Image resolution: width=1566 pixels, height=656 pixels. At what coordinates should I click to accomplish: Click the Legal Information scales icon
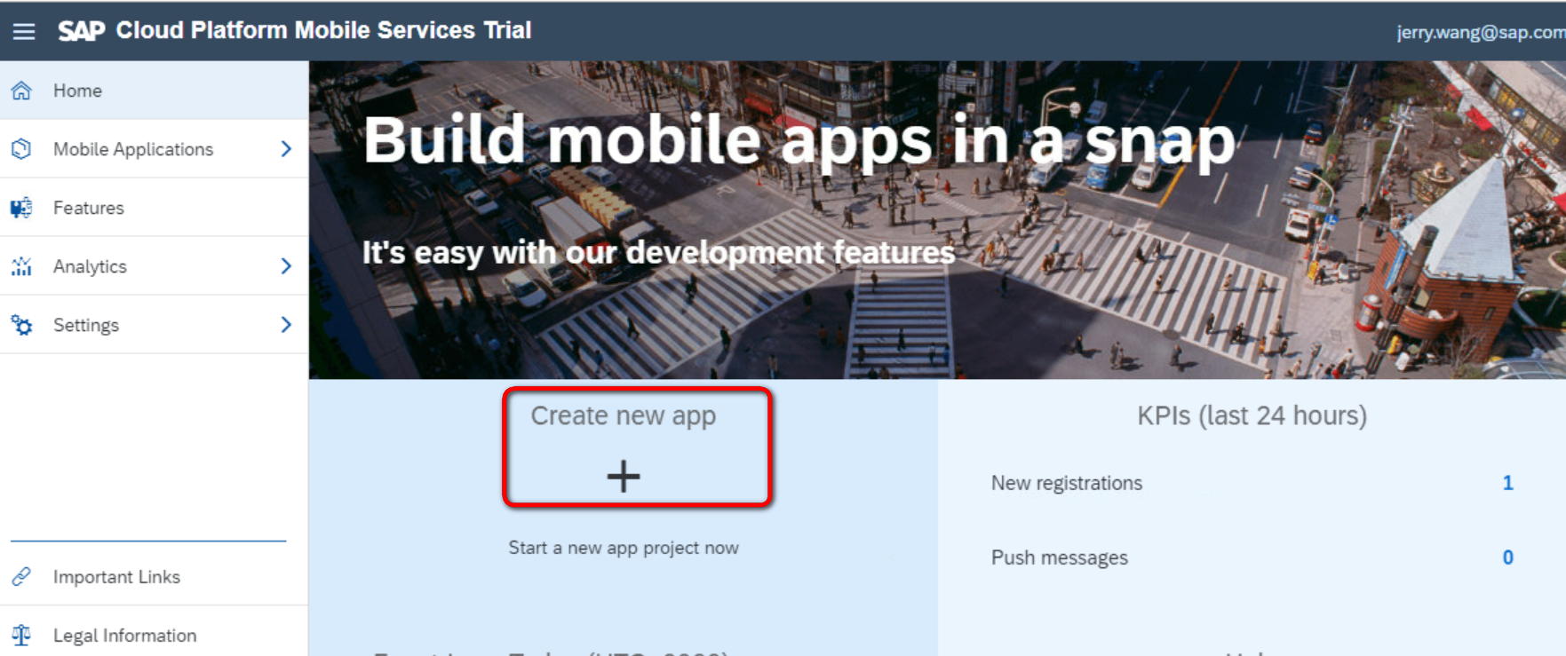pos(21,636)
